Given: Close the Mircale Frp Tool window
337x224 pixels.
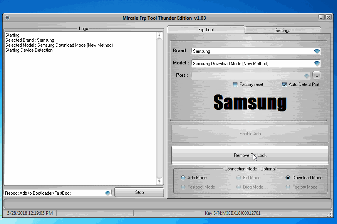Looking at the screenshot, I should [329, 17].
